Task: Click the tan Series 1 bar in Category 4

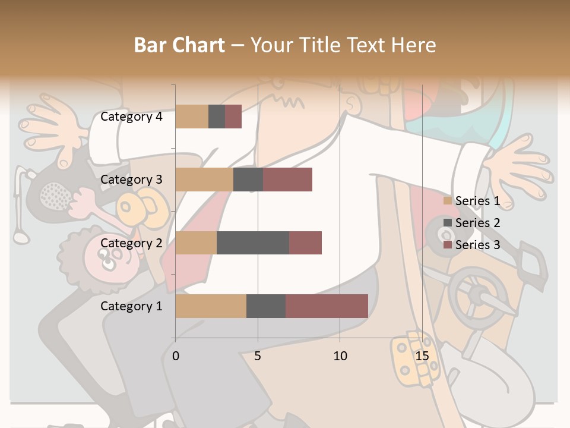Action: (x=192, y=117)
